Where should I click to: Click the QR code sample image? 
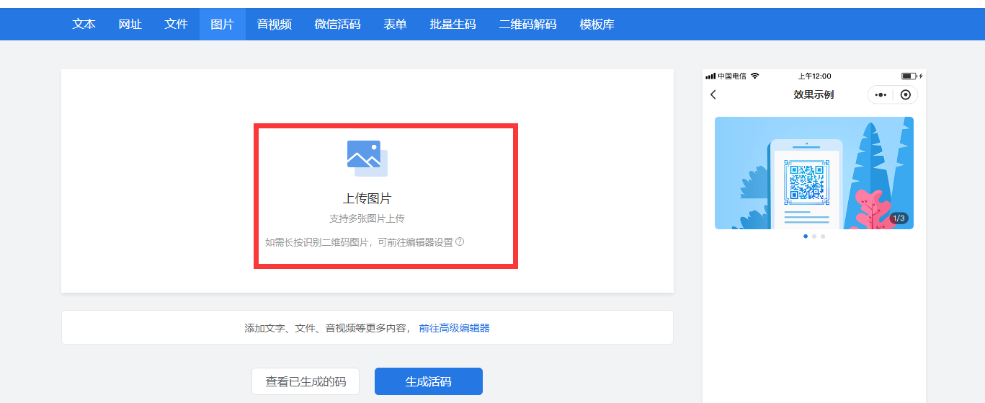806,181
